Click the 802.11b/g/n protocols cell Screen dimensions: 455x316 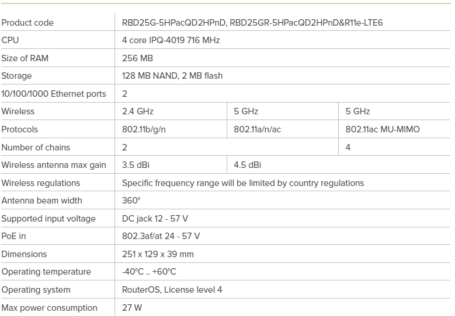(x=144, y=129)
